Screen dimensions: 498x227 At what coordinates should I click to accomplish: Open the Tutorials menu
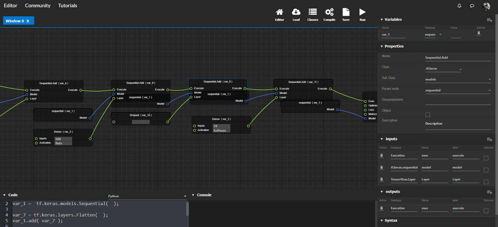tap(68, 5)
